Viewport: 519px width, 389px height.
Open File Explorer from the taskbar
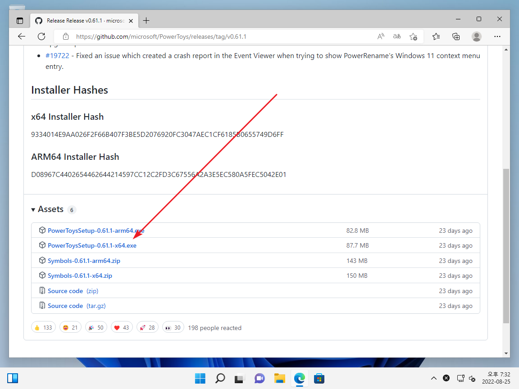coord(279,378)
